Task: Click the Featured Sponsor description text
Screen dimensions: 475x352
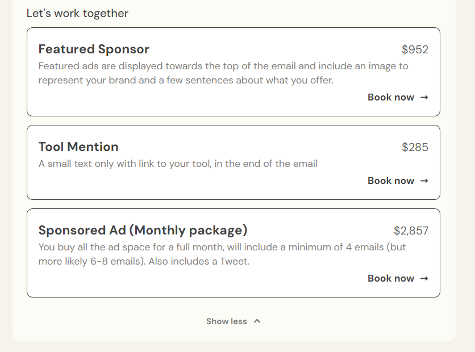Action: point(223,73)
